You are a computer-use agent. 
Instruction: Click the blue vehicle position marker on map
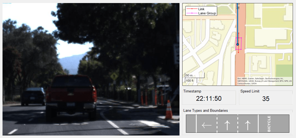(238, 44)
